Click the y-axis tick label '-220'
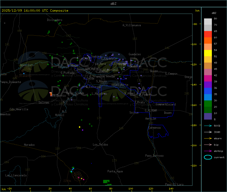Viewport: 227px width, 192px height. [x=193, y=166]
